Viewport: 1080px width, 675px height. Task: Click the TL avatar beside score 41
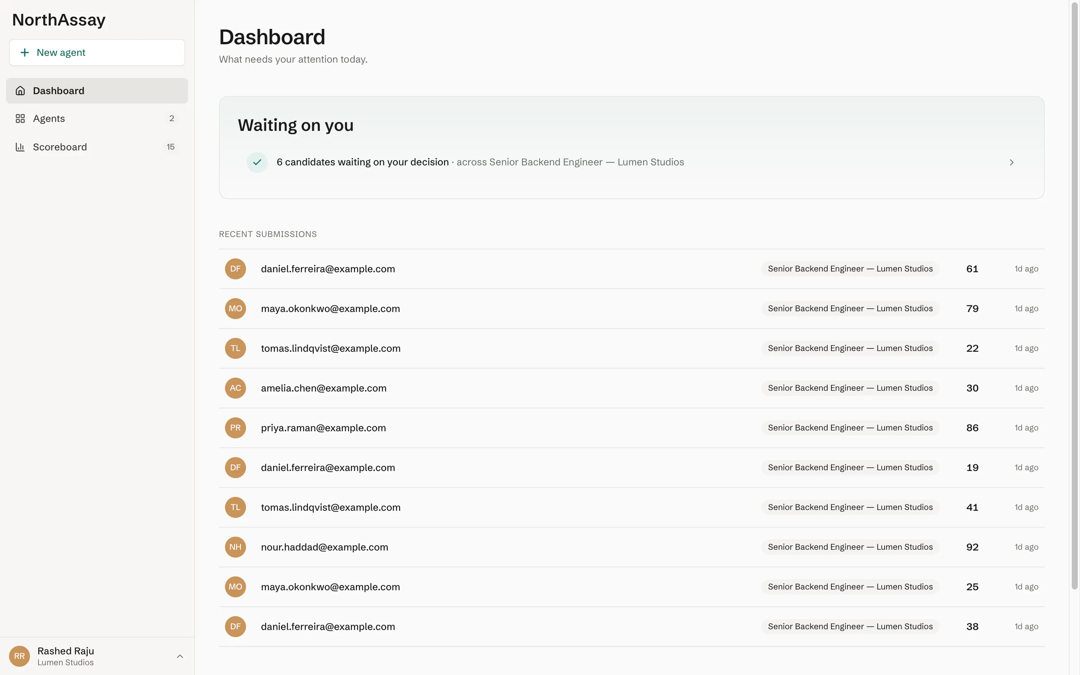tap(235, 507)
